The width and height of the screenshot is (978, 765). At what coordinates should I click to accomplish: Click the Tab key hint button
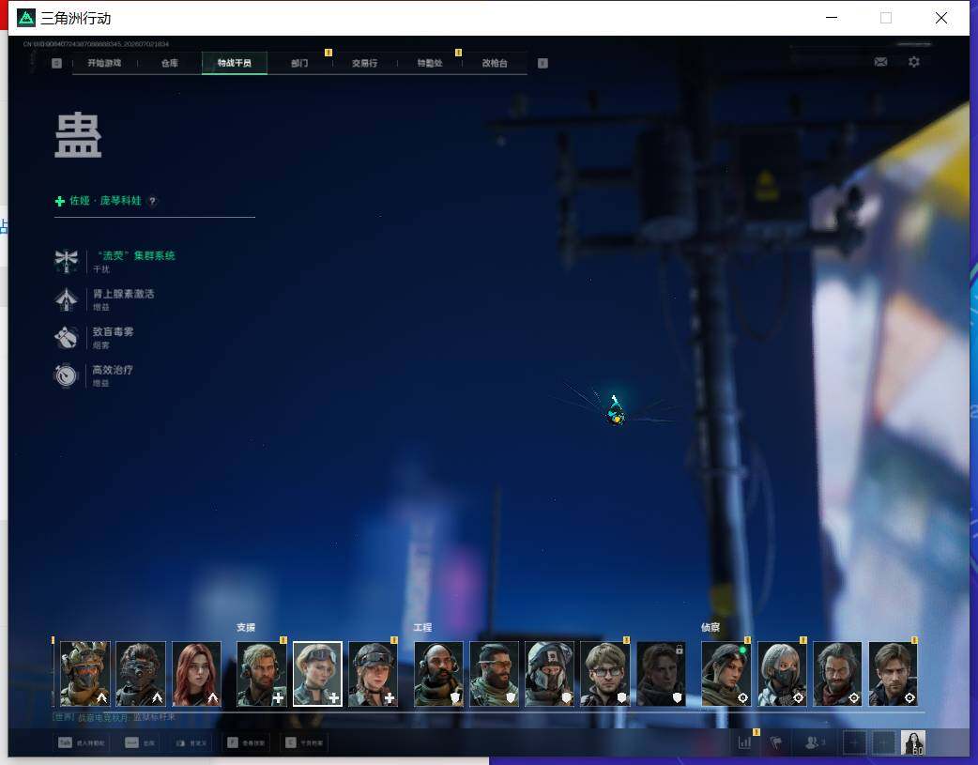(x=65, y=742)
